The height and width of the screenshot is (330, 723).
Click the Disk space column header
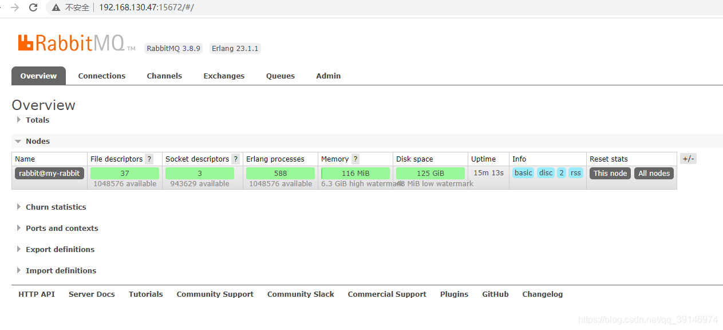(x=414, y=159)
